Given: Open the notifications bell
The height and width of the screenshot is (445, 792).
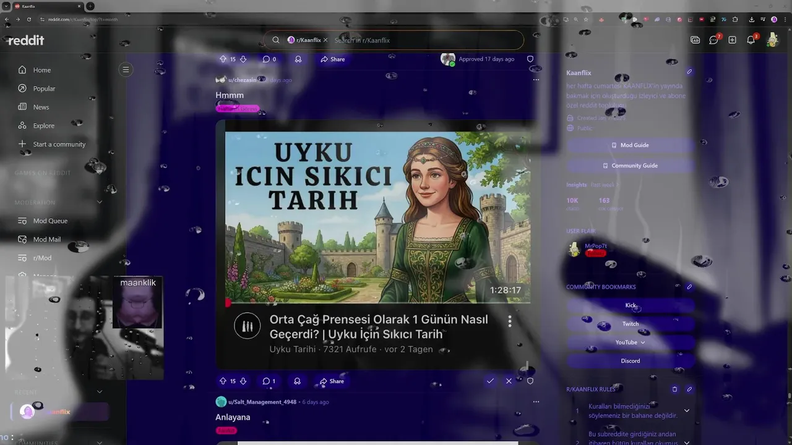Looking at the screenshot, I should [751, 40].
